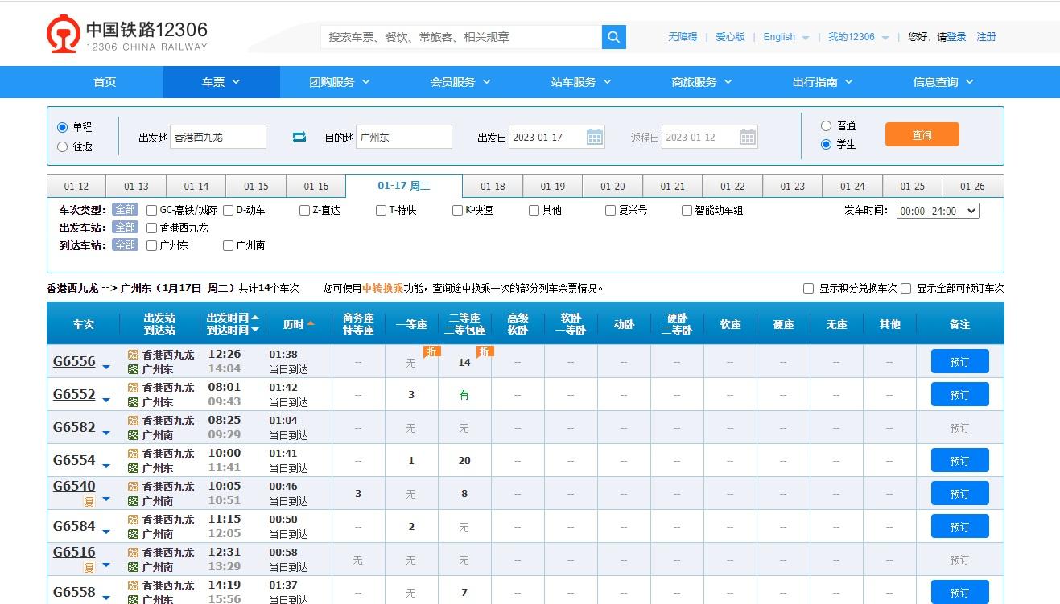Expand G6556 train details arrow
Viewport: 1060px width, 604px height.
[105, 368]
